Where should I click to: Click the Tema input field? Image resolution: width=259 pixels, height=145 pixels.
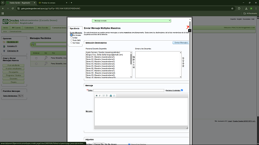[129, 90]
